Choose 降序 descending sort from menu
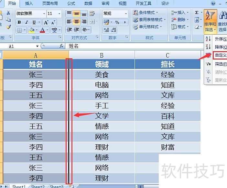Image resolution: width=227 pixels, height=188 pixels. pyautogui.click(x=216, y=47)
